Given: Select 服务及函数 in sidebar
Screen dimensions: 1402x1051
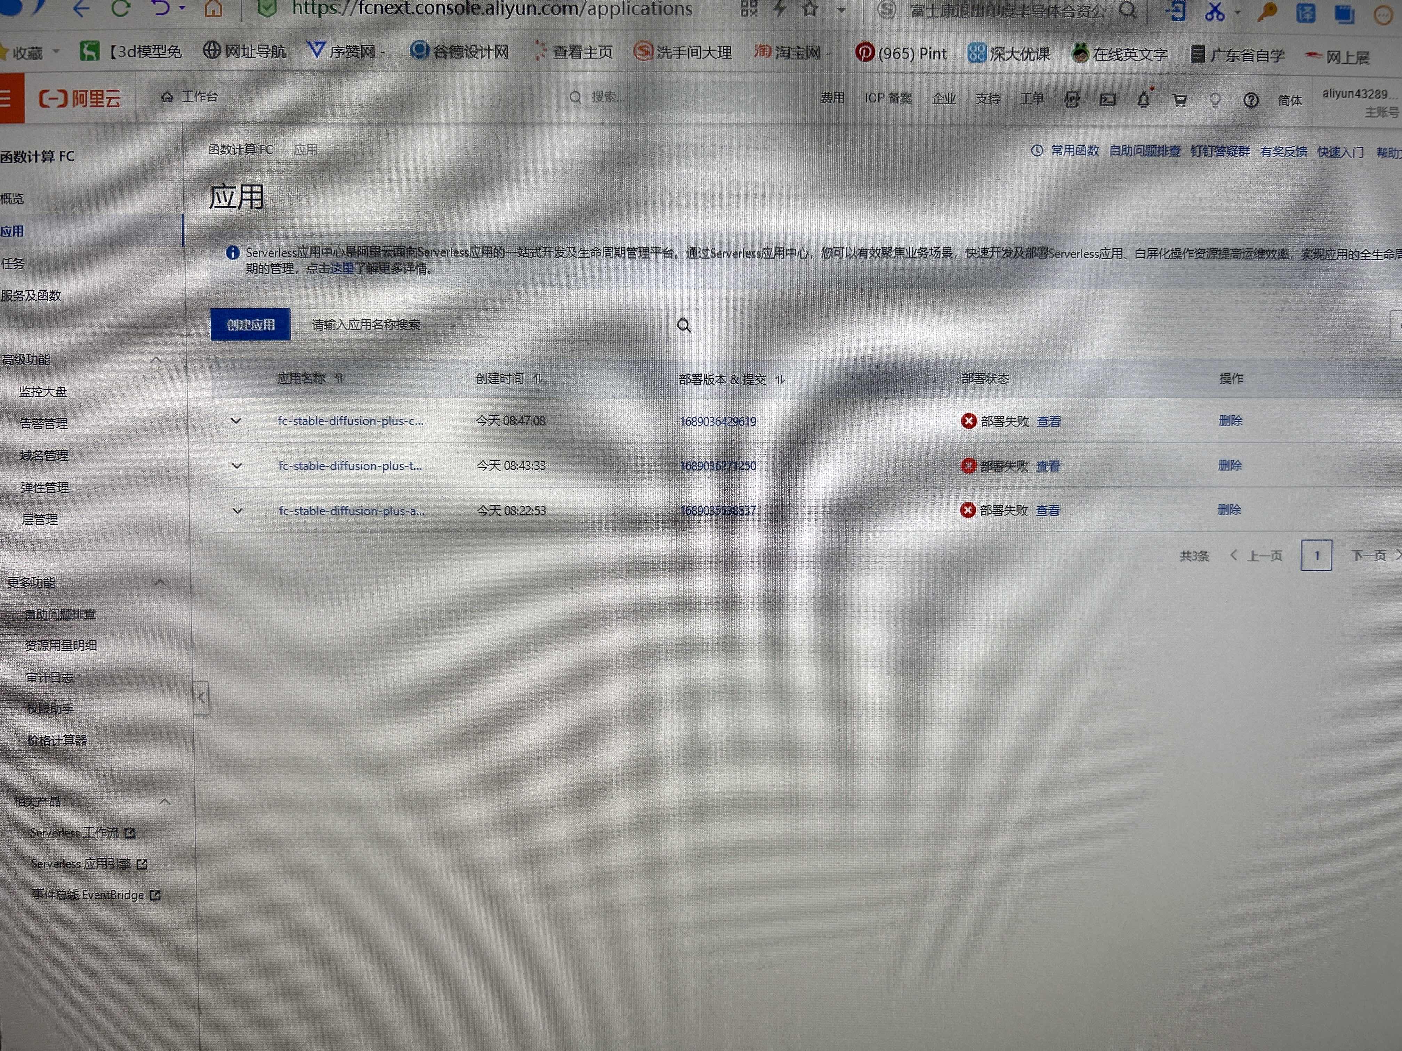Looking at the screenshot, I should pyautogui.click(x=30, y=296).
